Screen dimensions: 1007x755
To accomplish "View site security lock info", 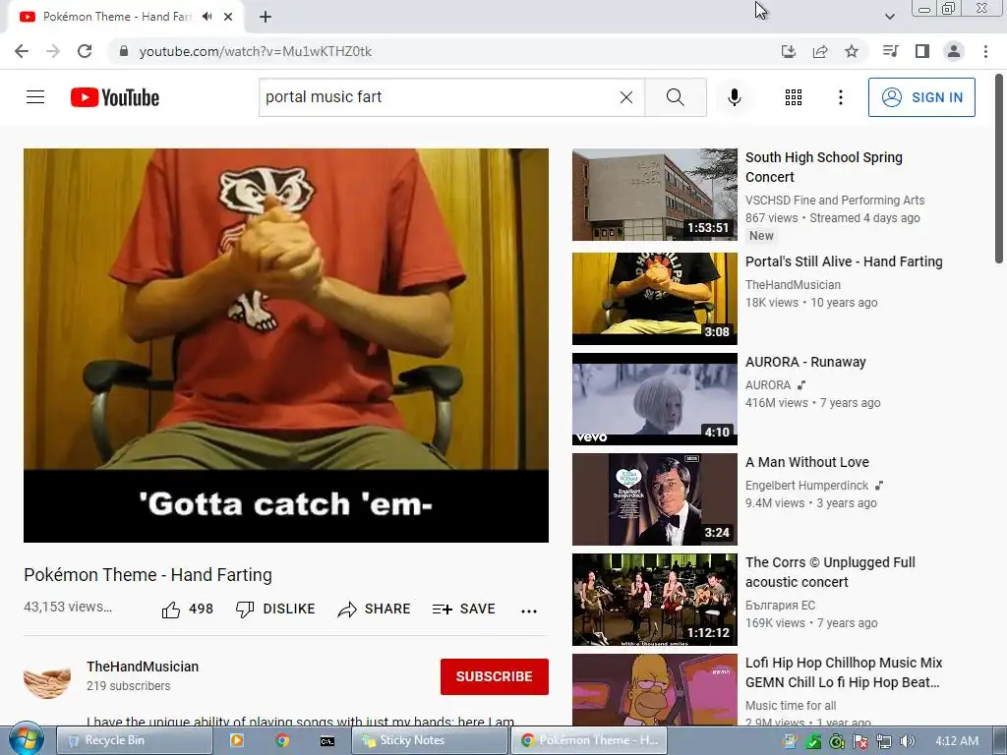I will tap(124, 51).
